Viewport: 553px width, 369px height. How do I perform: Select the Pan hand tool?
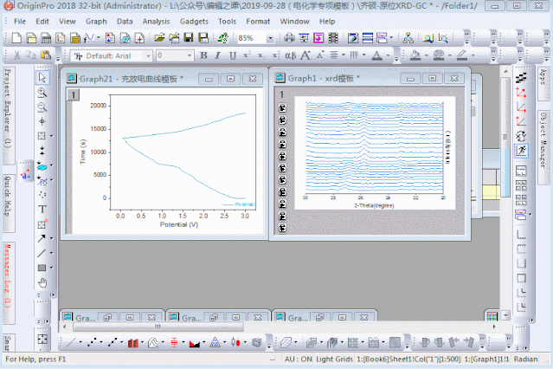pyautogui.click(x=42, y=282)
